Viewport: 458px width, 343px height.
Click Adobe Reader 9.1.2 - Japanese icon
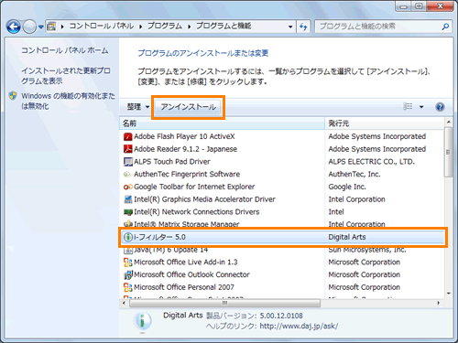point(128,149)
